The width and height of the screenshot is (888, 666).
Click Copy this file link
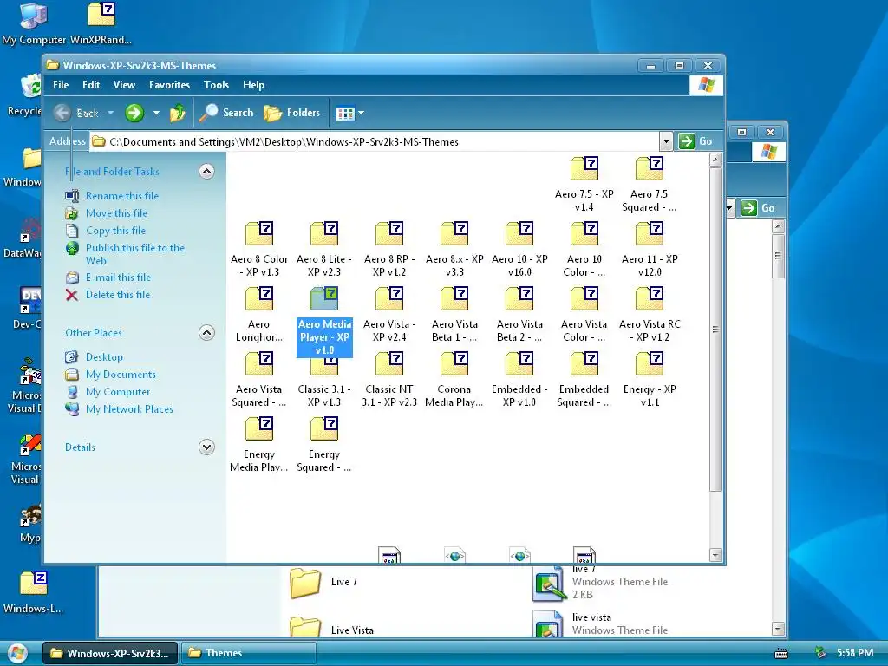(x=115, y=231)
